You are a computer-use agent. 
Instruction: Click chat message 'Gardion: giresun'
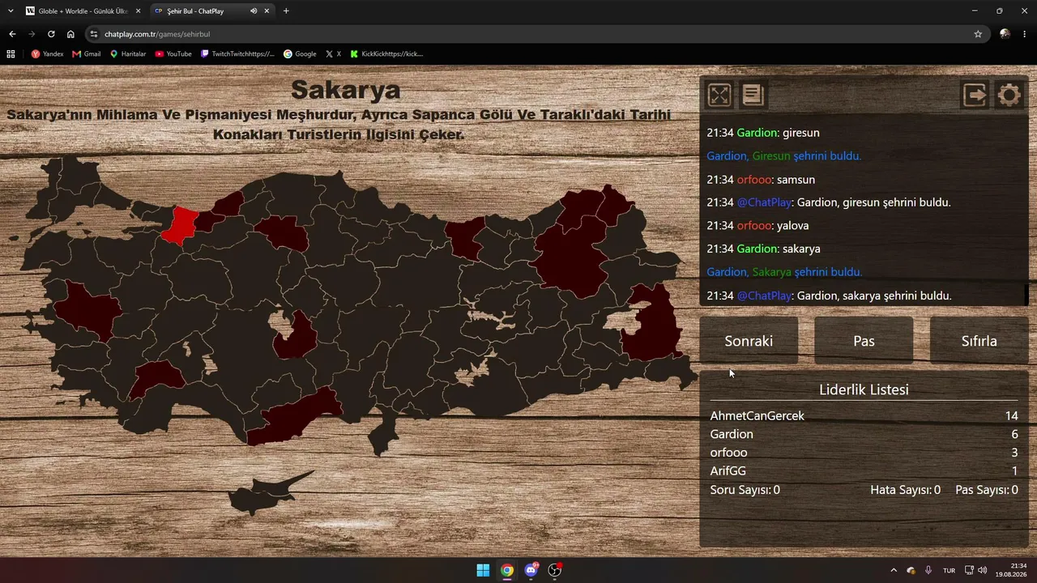click(763, 133)
